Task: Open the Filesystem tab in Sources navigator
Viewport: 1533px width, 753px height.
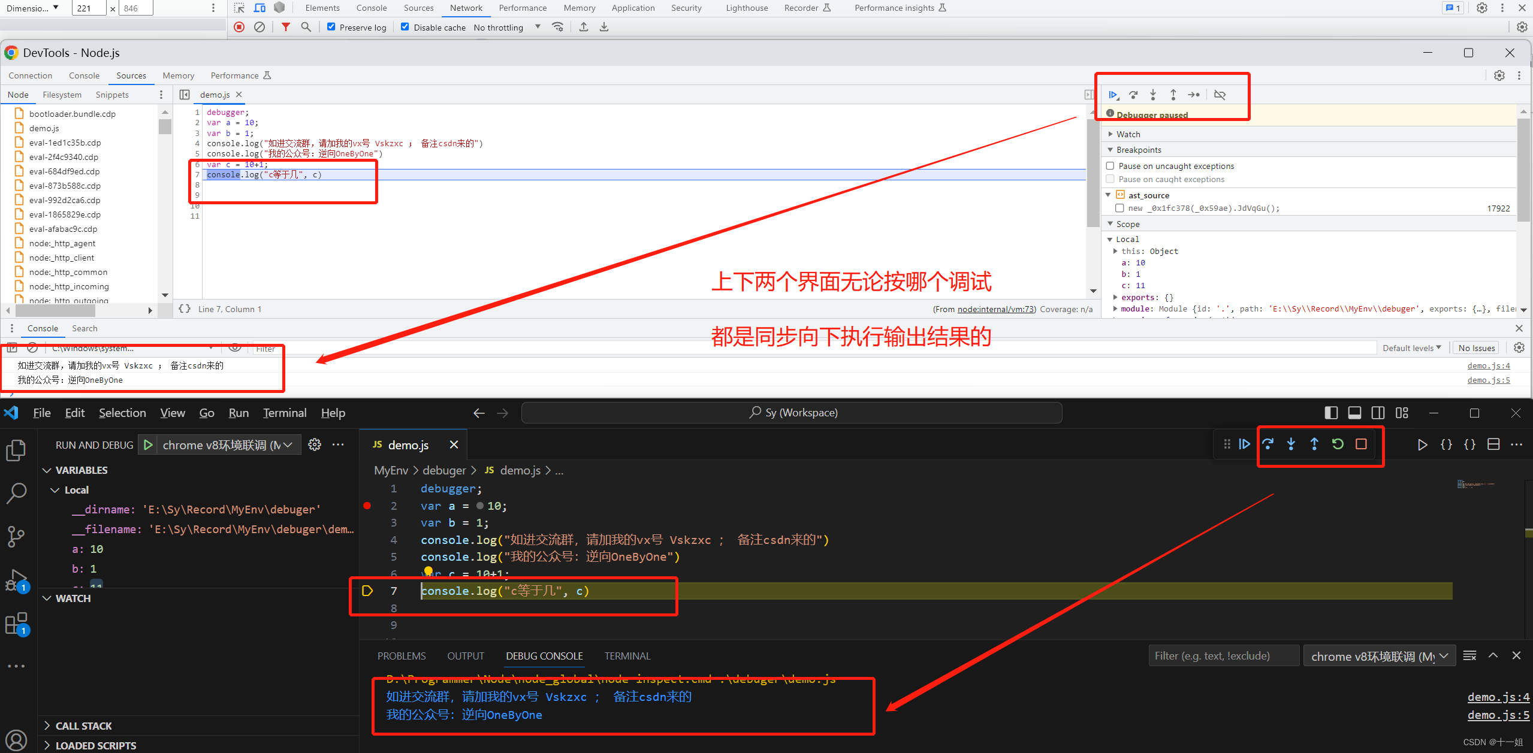Action: coord(62,95)
